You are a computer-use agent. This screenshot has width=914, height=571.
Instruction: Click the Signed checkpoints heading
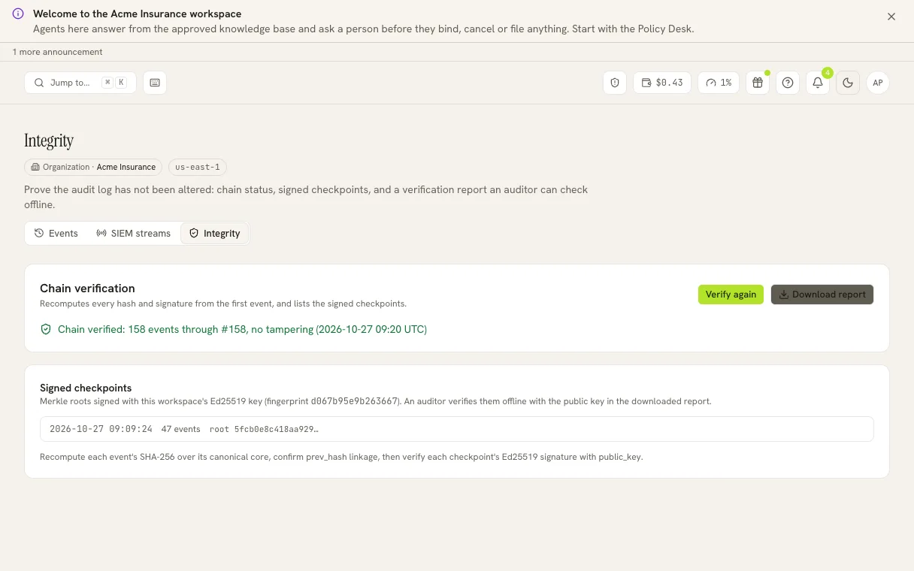86,388
